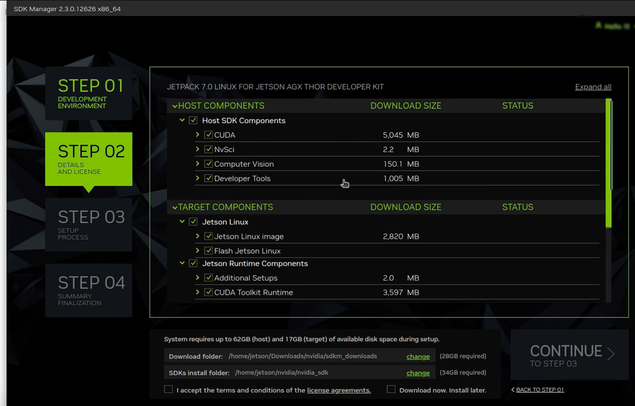Viewport: 635px width, 406px height.
Task: Expand the Additional Setups row chevron
Action: click(197, 277)
